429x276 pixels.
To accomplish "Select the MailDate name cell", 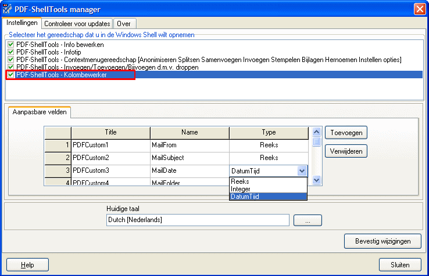I will point(190,171).
